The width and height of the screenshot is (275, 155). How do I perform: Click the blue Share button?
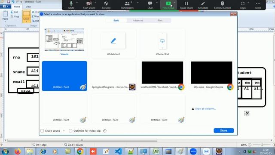223,130
